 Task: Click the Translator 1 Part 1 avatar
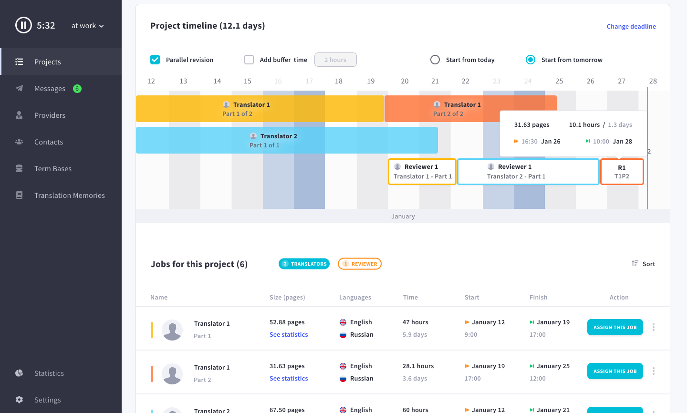(x=172, y=330)
